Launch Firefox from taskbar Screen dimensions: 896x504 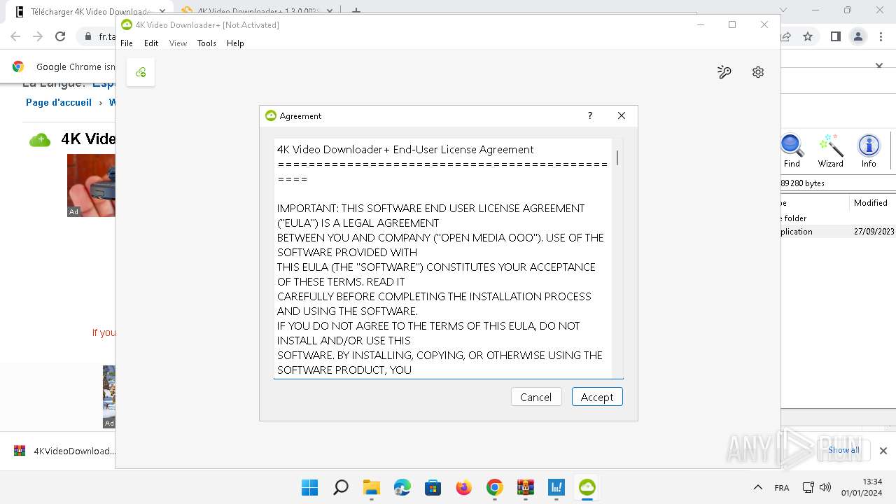(463, 487)
